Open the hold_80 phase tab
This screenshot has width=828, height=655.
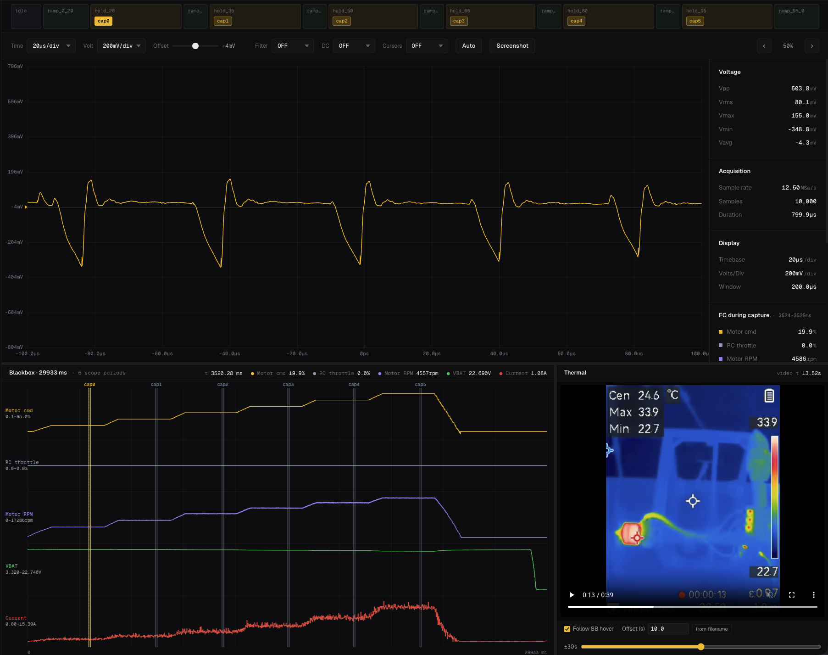[x=608, y=17]
